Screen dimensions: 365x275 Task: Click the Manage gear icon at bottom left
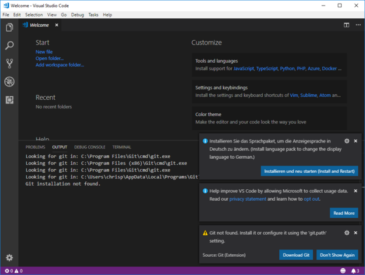pos(9,257)
